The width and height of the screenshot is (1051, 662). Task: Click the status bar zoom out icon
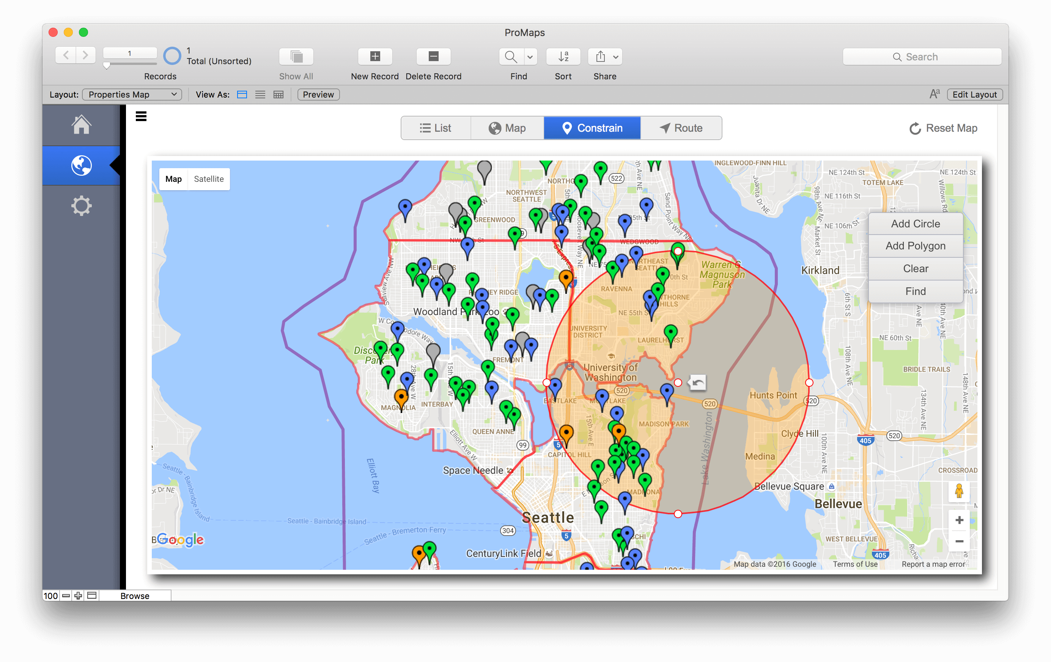click(x=66, y=596)
